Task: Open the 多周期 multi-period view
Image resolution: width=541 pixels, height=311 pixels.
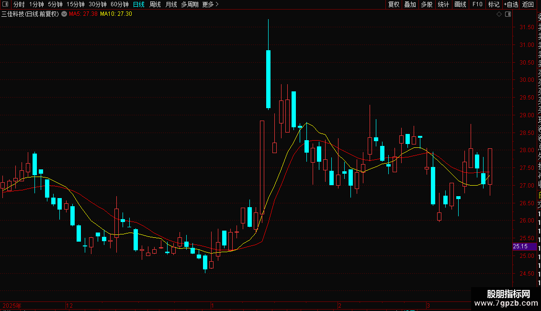Action: point(190,4)
